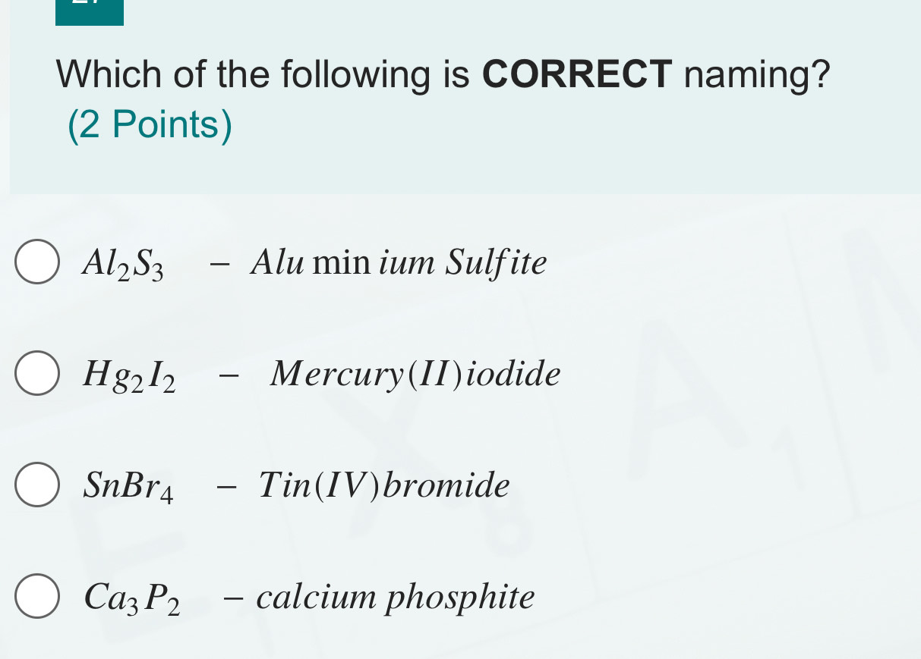The image size is (921, 659).
Task: Click the question number badge at top
Action: (89, 11)
